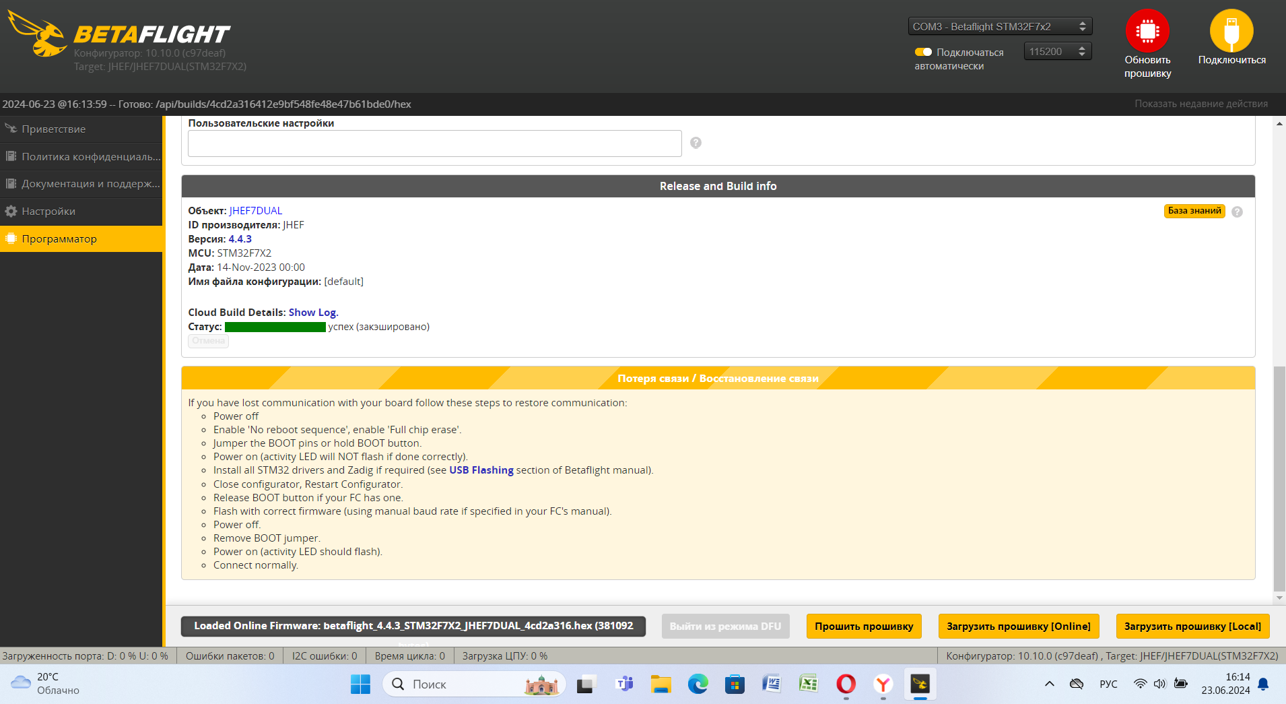The image size is (1286, 704).
Task: Click Show Log link
Action: 312,313
